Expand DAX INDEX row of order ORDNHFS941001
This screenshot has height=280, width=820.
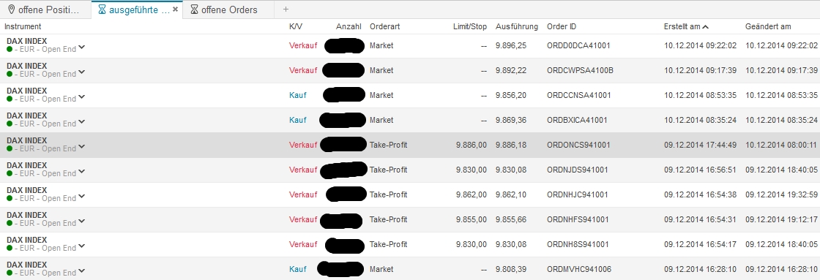click(81, 222)
